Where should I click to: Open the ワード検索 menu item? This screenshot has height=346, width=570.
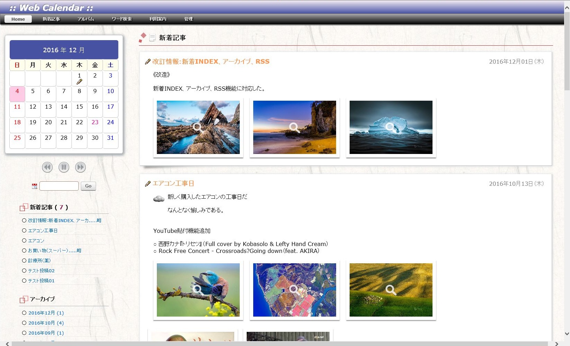[x=122, y=19]
